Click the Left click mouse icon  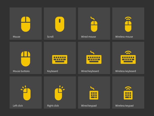point(26,93)
